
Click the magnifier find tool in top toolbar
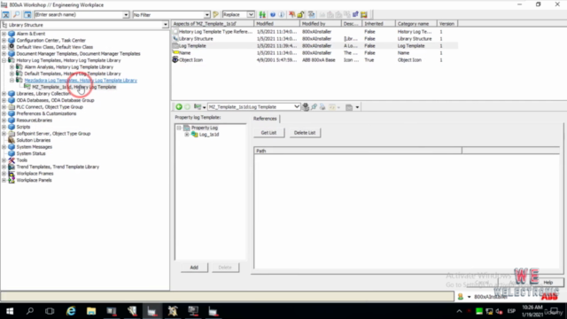tap(16, 15)
